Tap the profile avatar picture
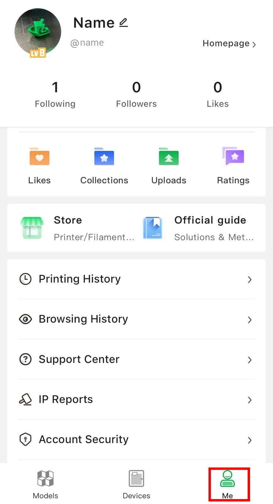This screenshot has width=273, height=504. click(38, 32)
